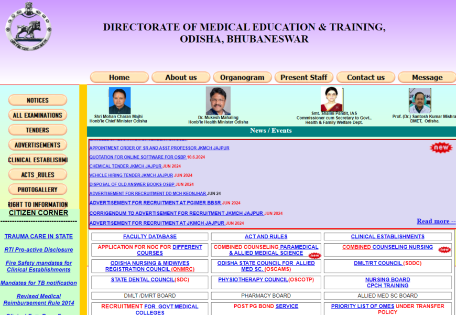Image resolution: width=456 pixels, height=315 pixels.
Task: Click the 'new' badge beside Paramedical & Allied Medical Science
Action: 315,256
